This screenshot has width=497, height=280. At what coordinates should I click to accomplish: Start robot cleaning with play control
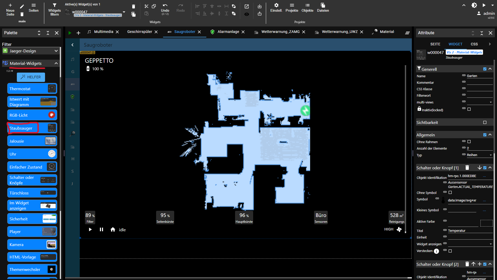[x=90, y=229]
